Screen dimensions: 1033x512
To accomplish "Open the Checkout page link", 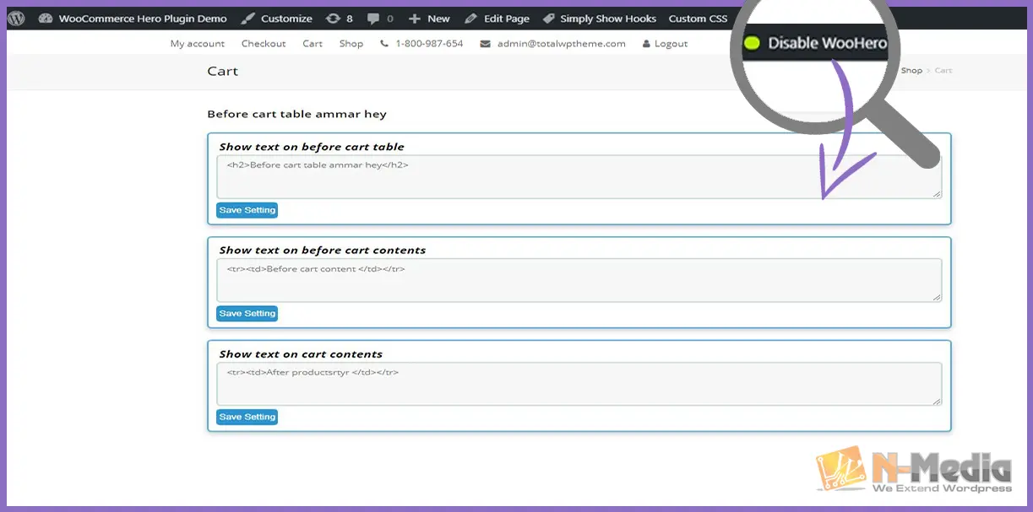I will 264,44.
